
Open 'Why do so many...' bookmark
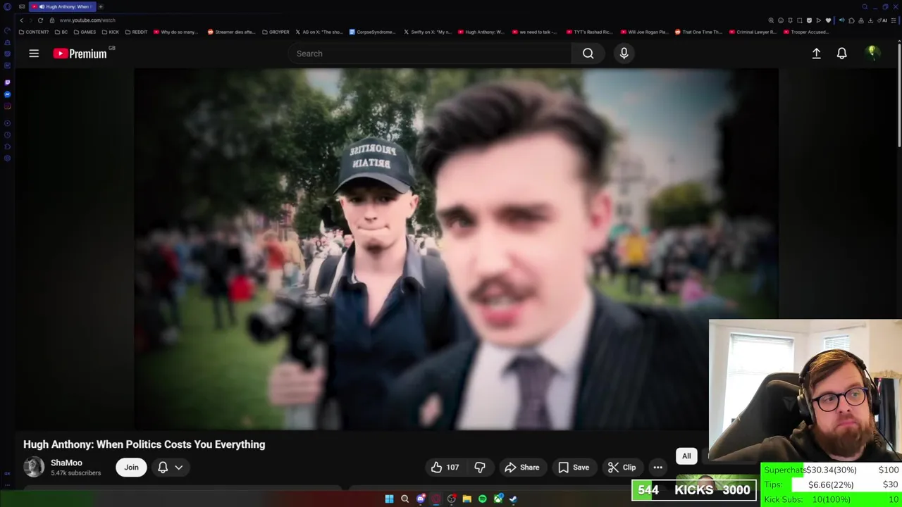pos(175,32)
